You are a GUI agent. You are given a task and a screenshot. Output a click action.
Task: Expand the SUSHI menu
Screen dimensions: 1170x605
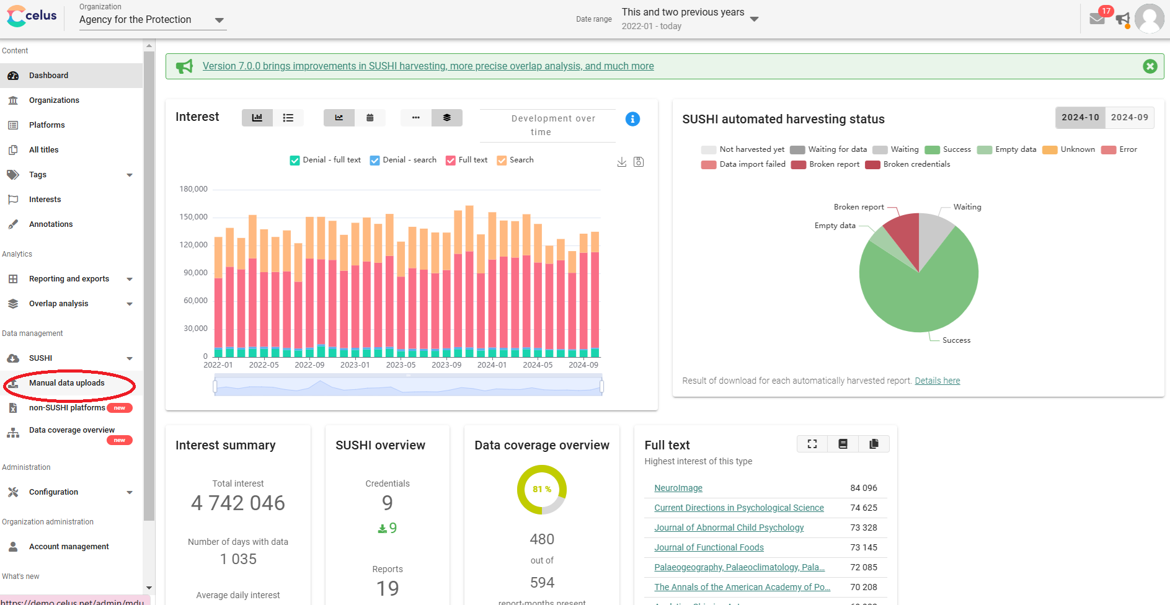click(x=71, y=358)
